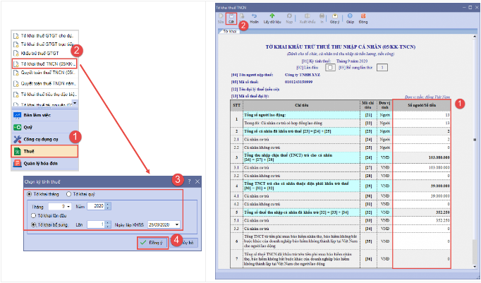
Task: Open Tờ khai thuế TNCN (05/KK) item
Action: (x=44, y=64)
